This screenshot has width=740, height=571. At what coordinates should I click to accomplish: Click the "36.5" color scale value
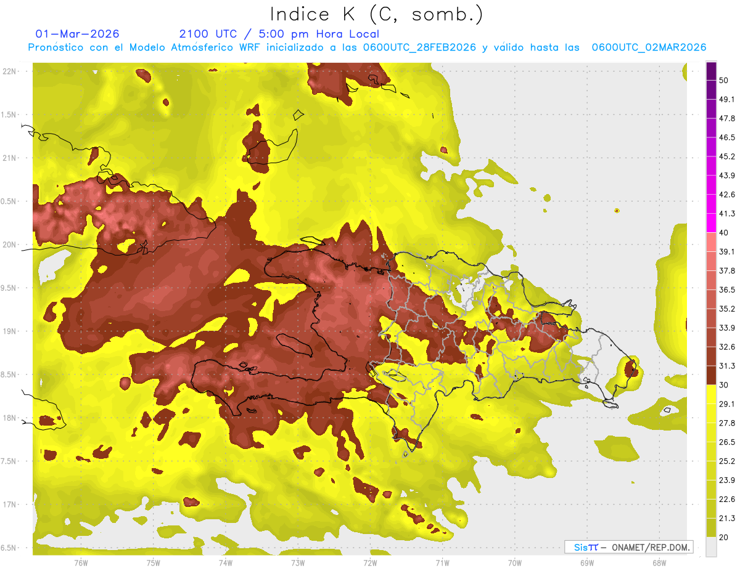point(727,290)
